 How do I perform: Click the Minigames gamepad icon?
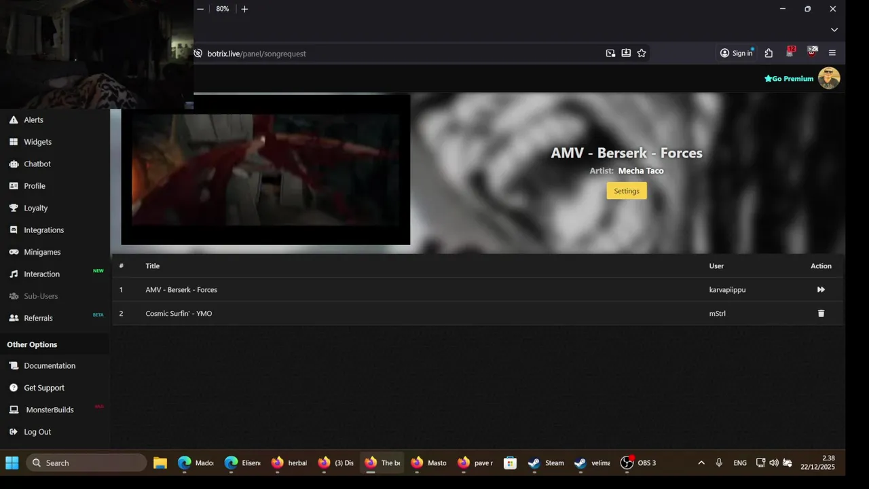click(14, 252)
